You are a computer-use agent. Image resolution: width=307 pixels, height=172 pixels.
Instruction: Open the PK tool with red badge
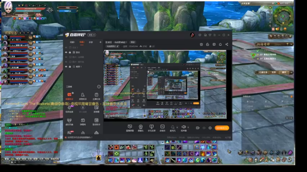pyautogui.click(x=69, y=133)
